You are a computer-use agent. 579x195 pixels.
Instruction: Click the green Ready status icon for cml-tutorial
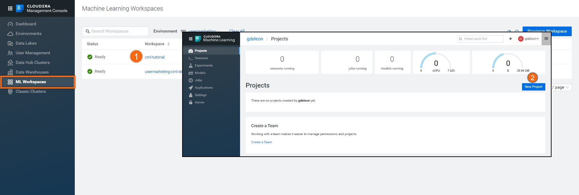(90, 57)
